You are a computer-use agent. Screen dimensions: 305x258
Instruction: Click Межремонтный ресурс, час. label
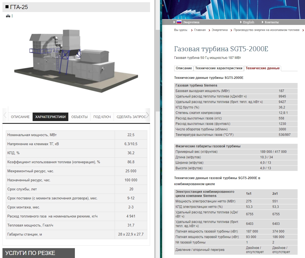point(30,171)
